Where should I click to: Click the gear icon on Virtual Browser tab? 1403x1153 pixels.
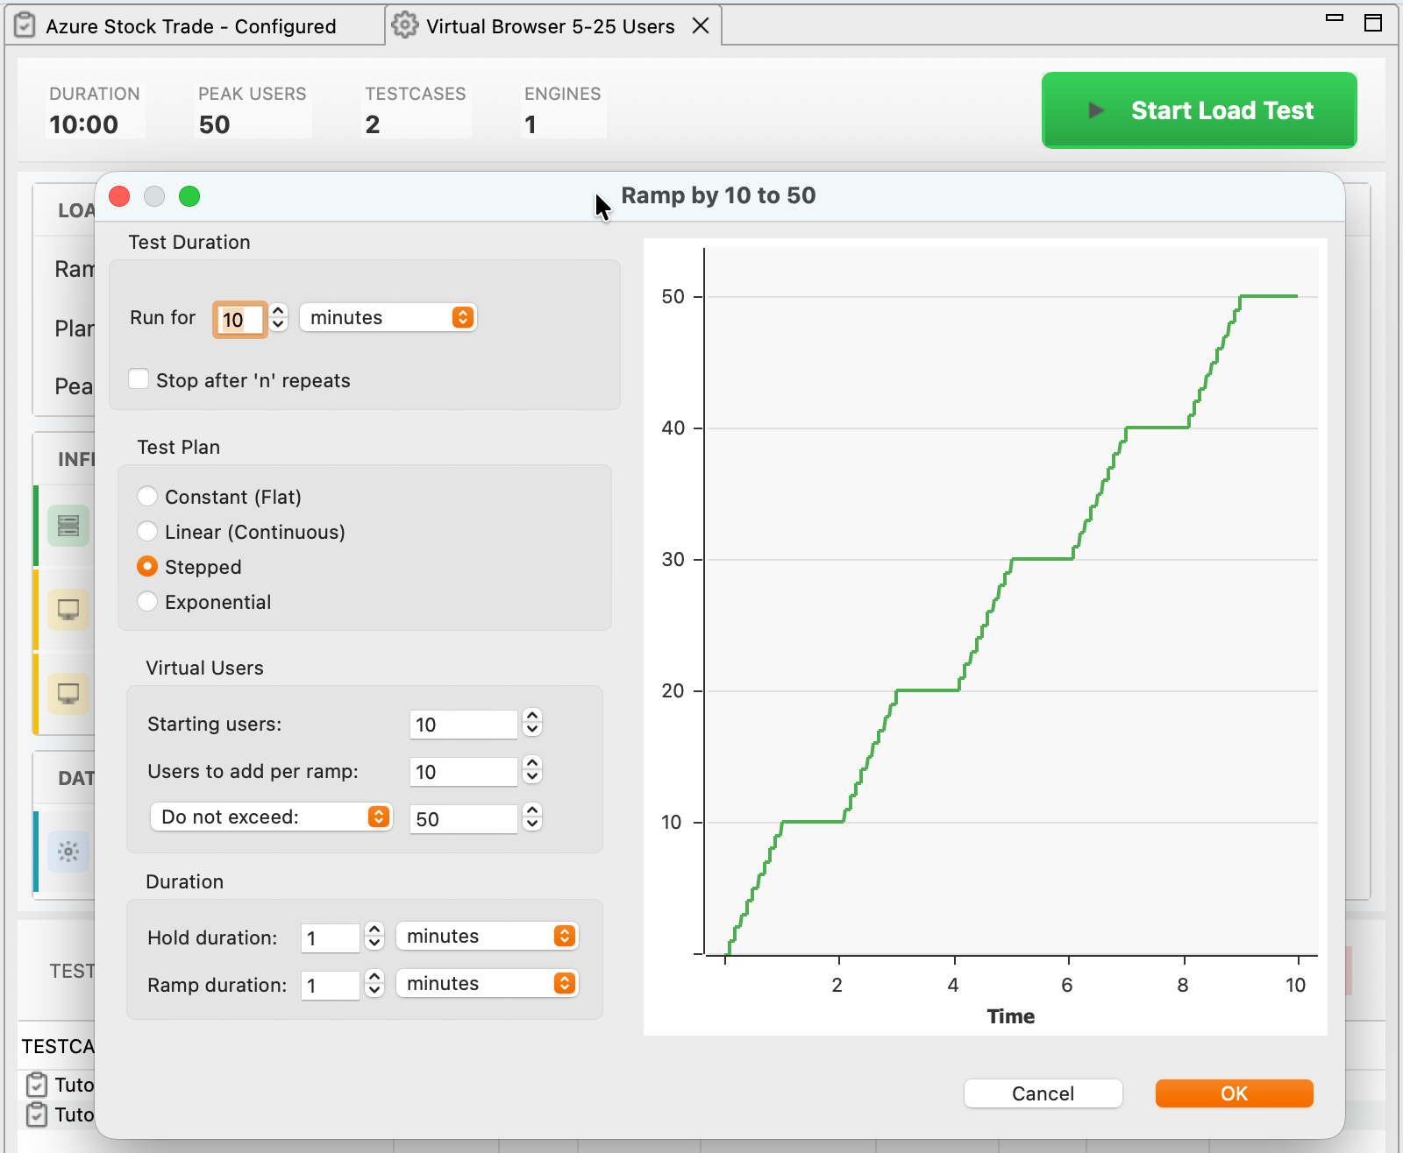point(404,25)
